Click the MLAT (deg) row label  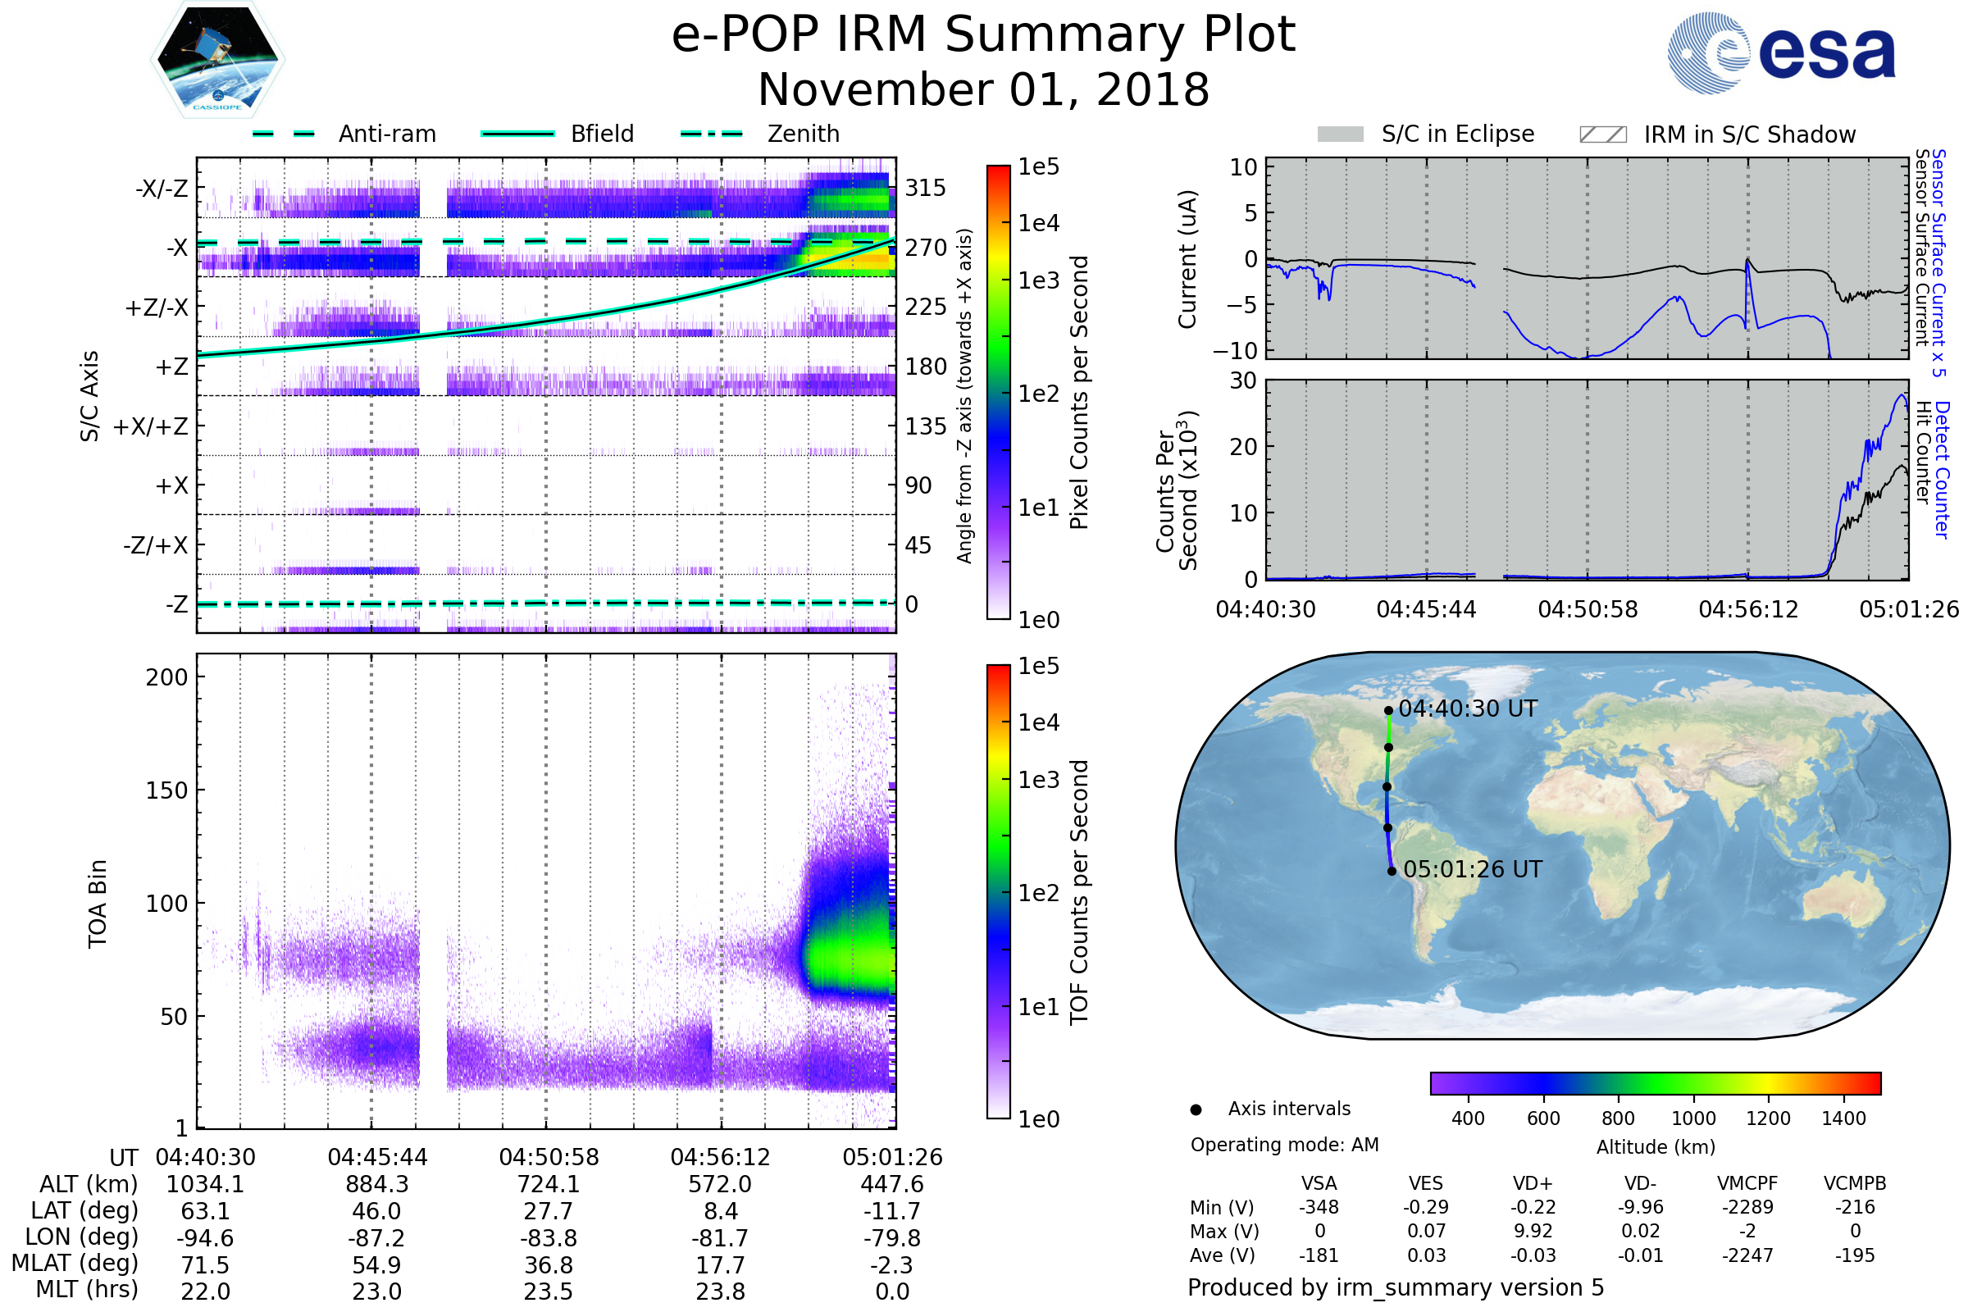[75, 1264]
